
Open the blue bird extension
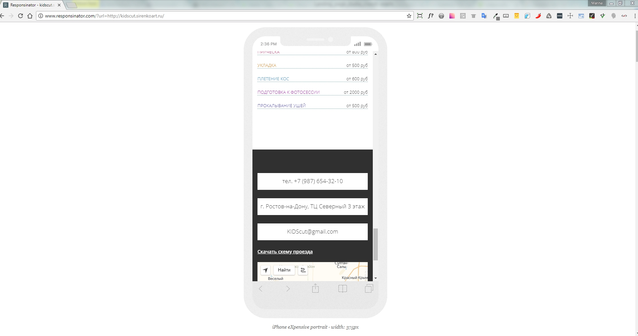pos(527,16)
